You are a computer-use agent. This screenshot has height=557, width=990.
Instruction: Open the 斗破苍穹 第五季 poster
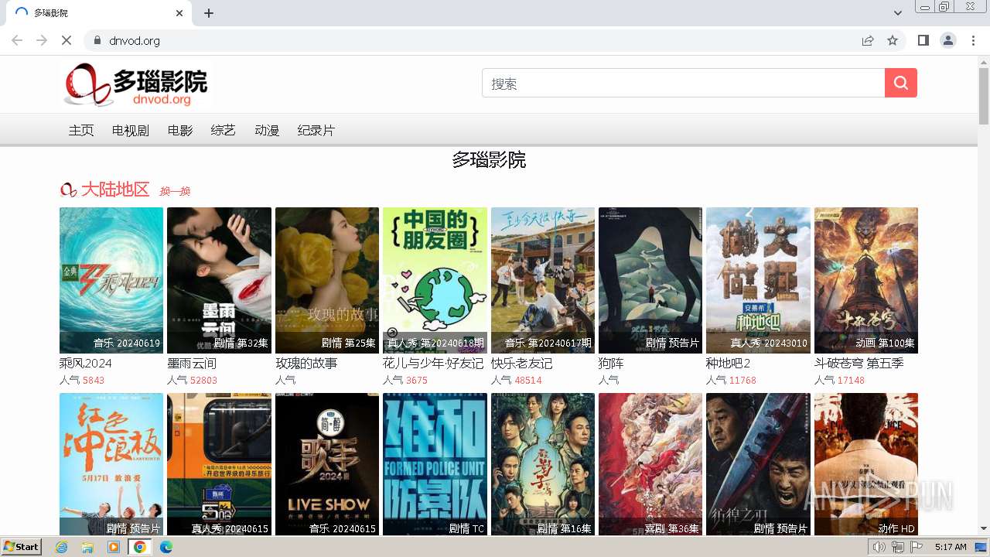(866, 280)
